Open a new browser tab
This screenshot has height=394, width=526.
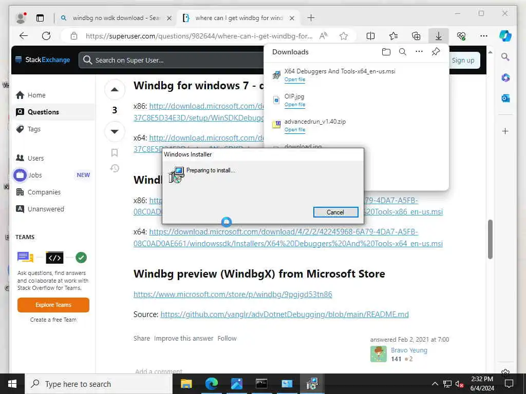coord(311,18)
